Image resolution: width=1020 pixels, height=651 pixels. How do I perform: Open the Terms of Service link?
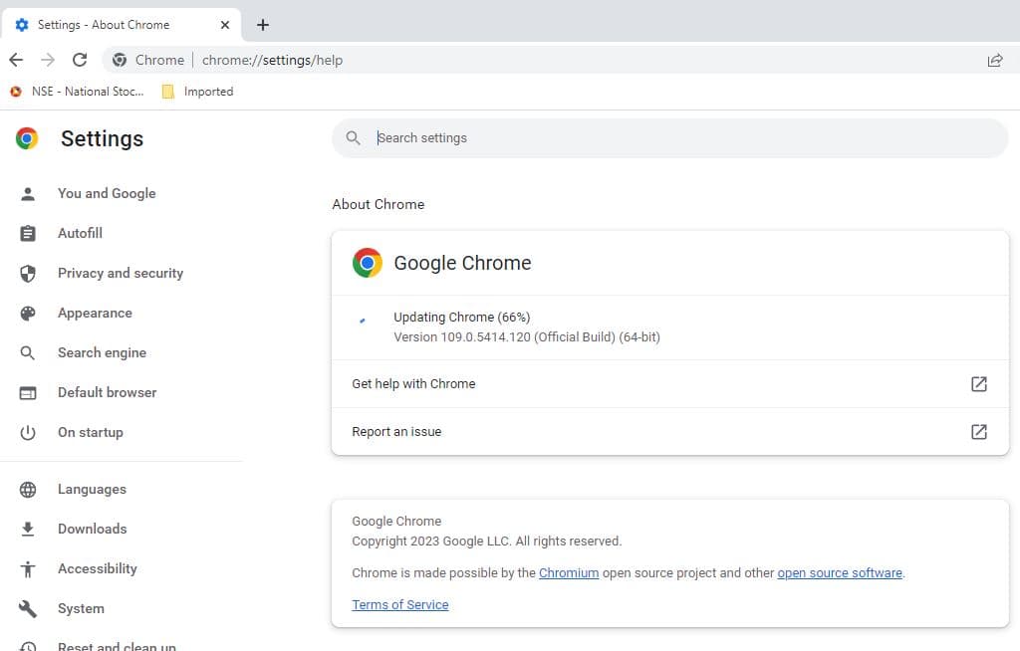tap(399, 605)
